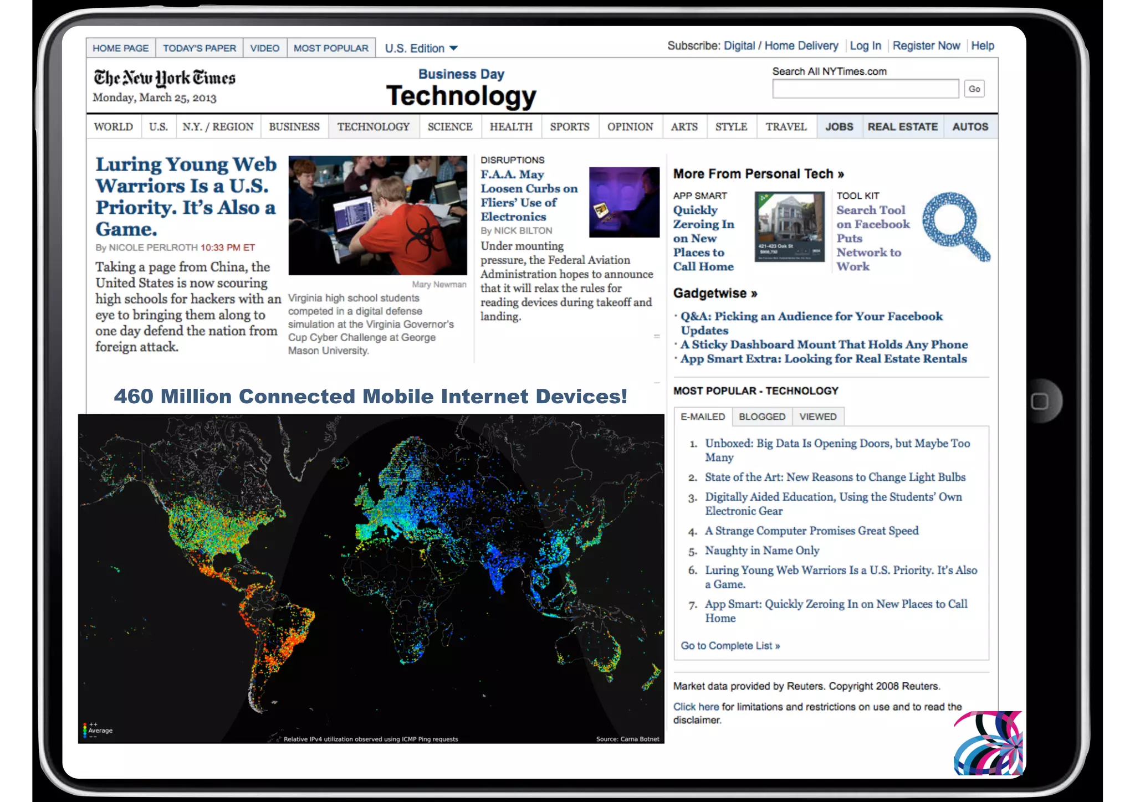The height and width of the screenshot is (802, 1135).
Task: Open the OPINION section
Action: click(x=630, y=127)
